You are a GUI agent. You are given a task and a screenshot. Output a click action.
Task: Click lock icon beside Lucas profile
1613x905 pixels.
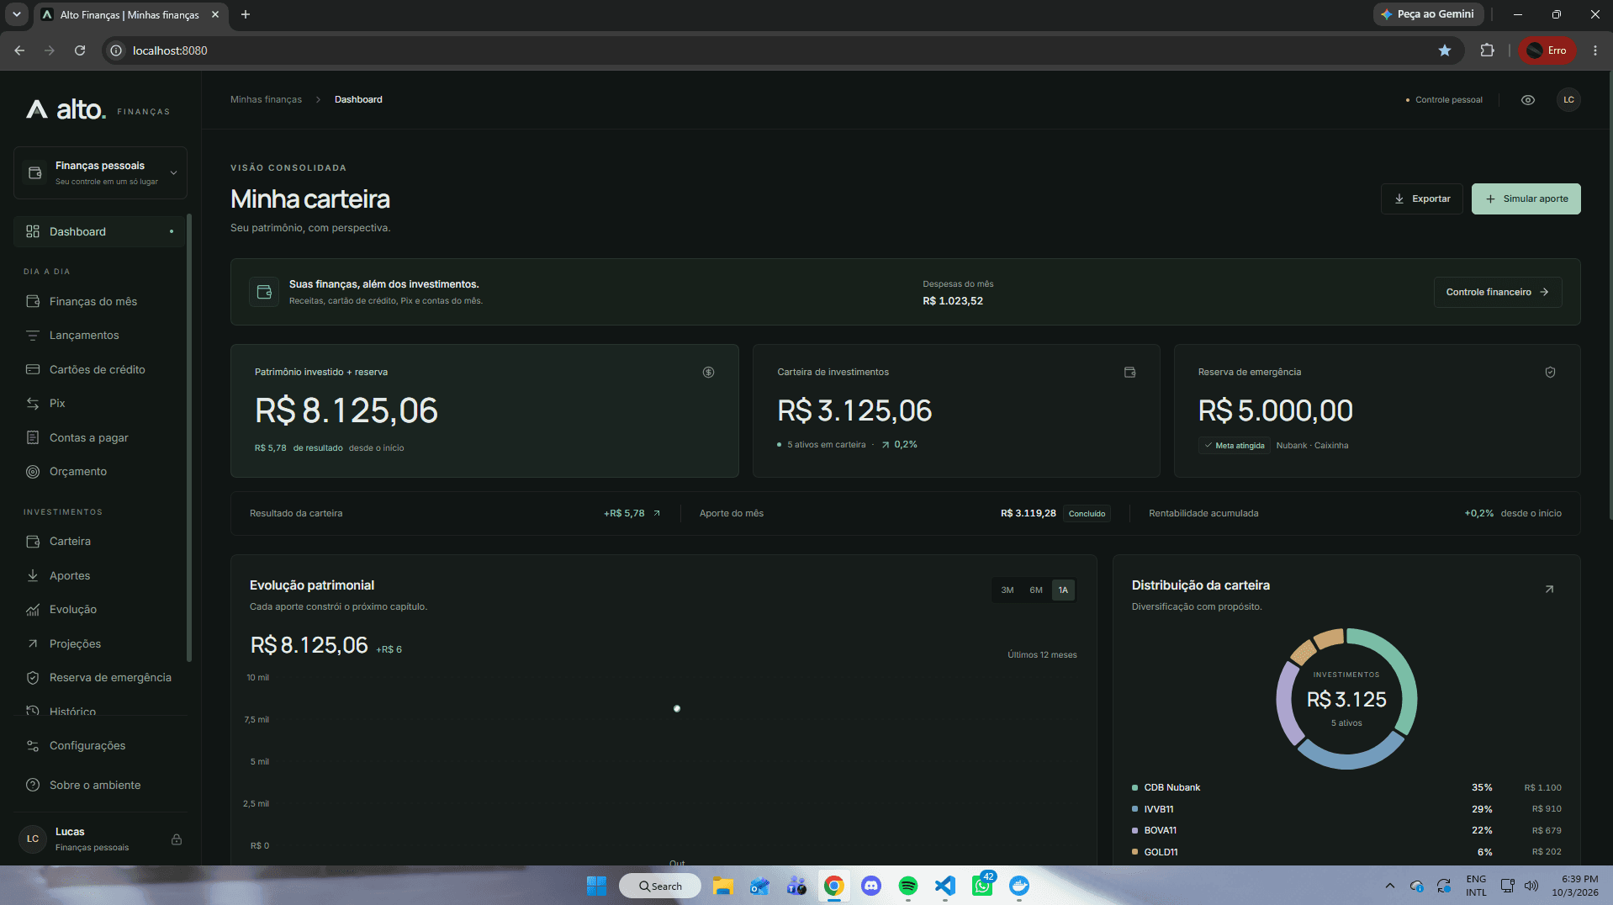point(177,839)
